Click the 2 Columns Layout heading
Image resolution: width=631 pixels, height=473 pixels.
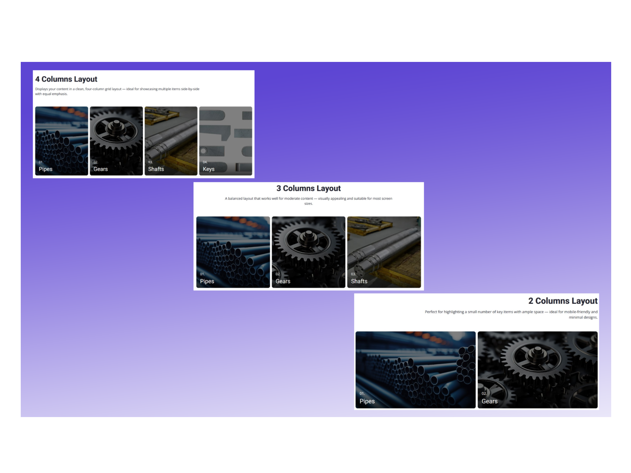coord(563,301)
